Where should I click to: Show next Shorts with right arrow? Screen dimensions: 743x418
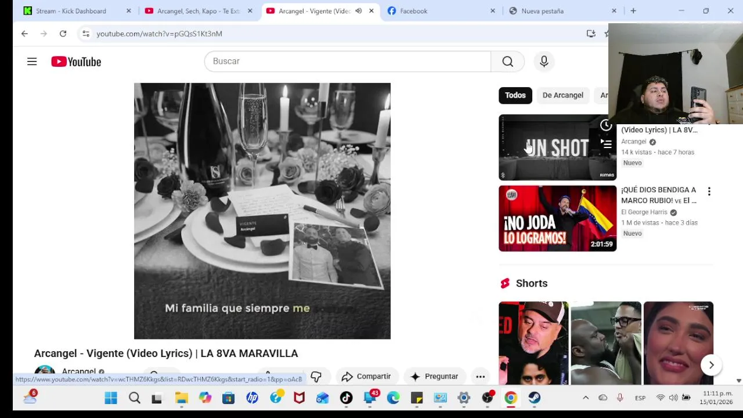point(711,365)
